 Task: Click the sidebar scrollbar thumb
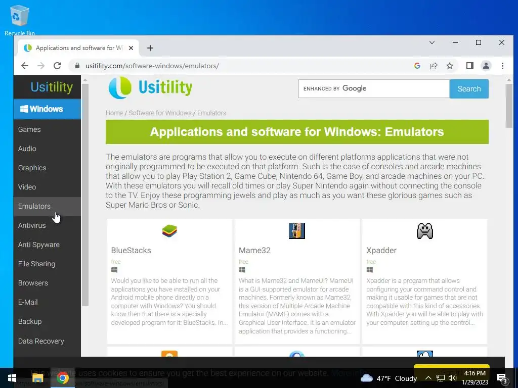pos(85,195)
